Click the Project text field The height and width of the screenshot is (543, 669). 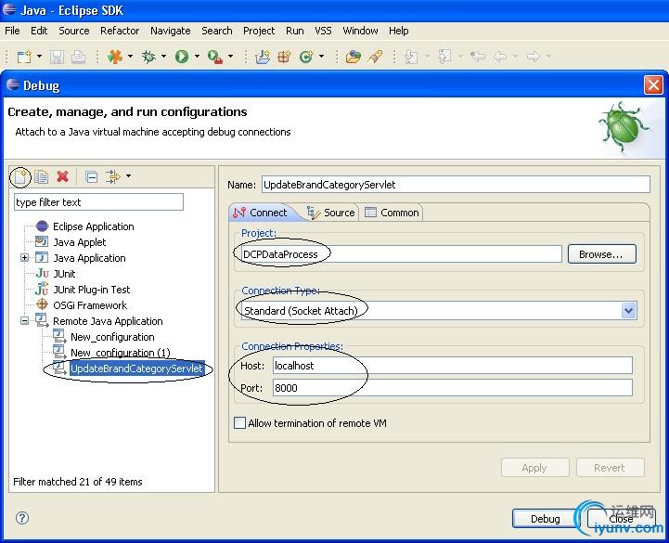coord(401,254)
